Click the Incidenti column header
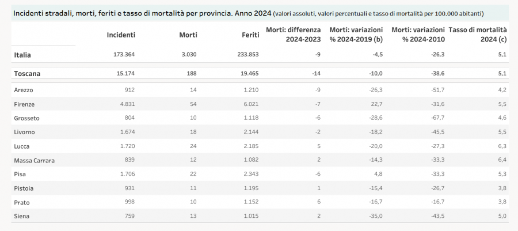Viewport: 518px width, 231px height. (121, 35)
